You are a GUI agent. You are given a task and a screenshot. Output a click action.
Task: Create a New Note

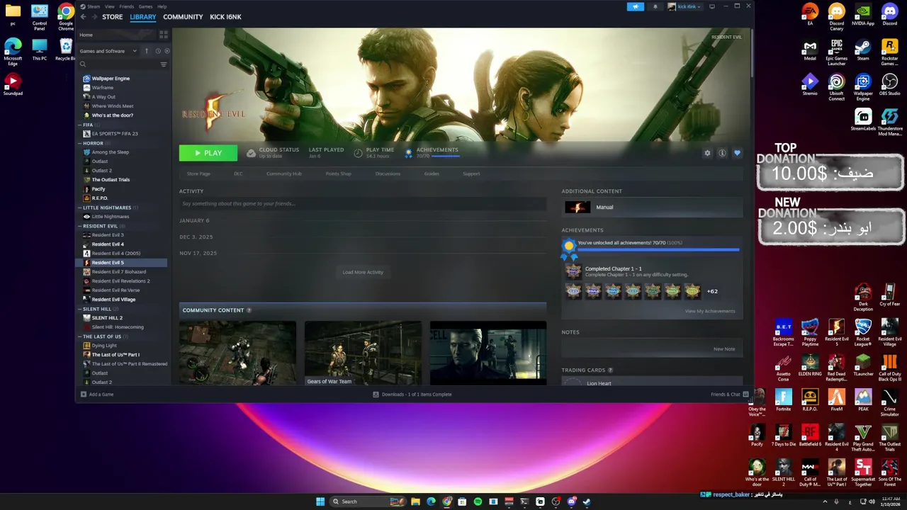click(724, 348)
